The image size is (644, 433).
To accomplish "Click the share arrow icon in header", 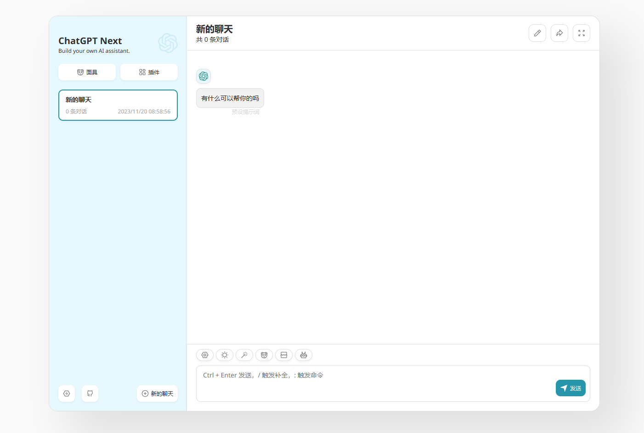I will [559, 33].
